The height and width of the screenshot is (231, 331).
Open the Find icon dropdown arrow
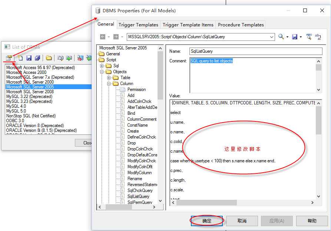point(287,37)
